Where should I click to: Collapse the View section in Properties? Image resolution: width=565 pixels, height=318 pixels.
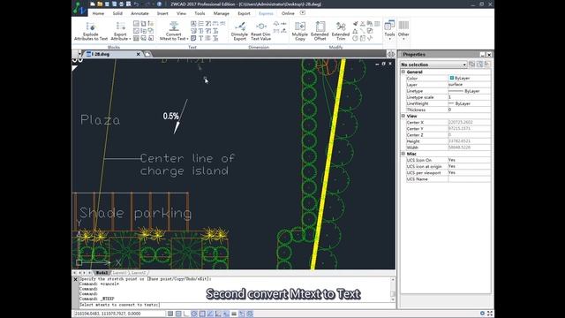403,116
